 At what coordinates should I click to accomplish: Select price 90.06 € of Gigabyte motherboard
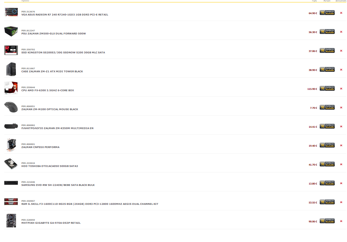click(x=313, y=221)
